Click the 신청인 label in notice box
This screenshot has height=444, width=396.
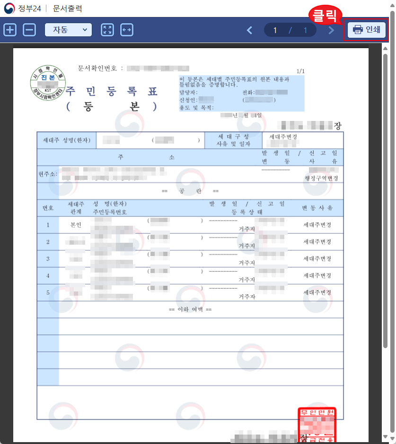click(x=188, y=100)
